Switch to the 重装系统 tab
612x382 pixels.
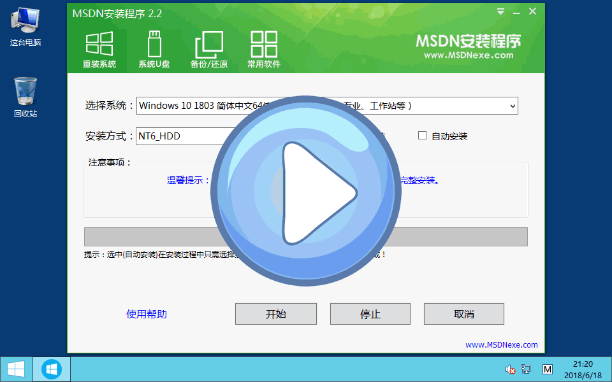coord(99,49)
